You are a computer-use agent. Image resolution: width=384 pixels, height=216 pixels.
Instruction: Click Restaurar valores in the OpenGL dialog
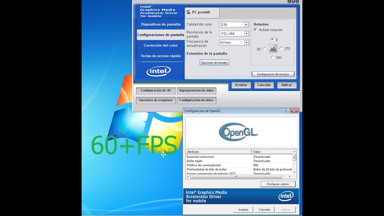(278, 184)
